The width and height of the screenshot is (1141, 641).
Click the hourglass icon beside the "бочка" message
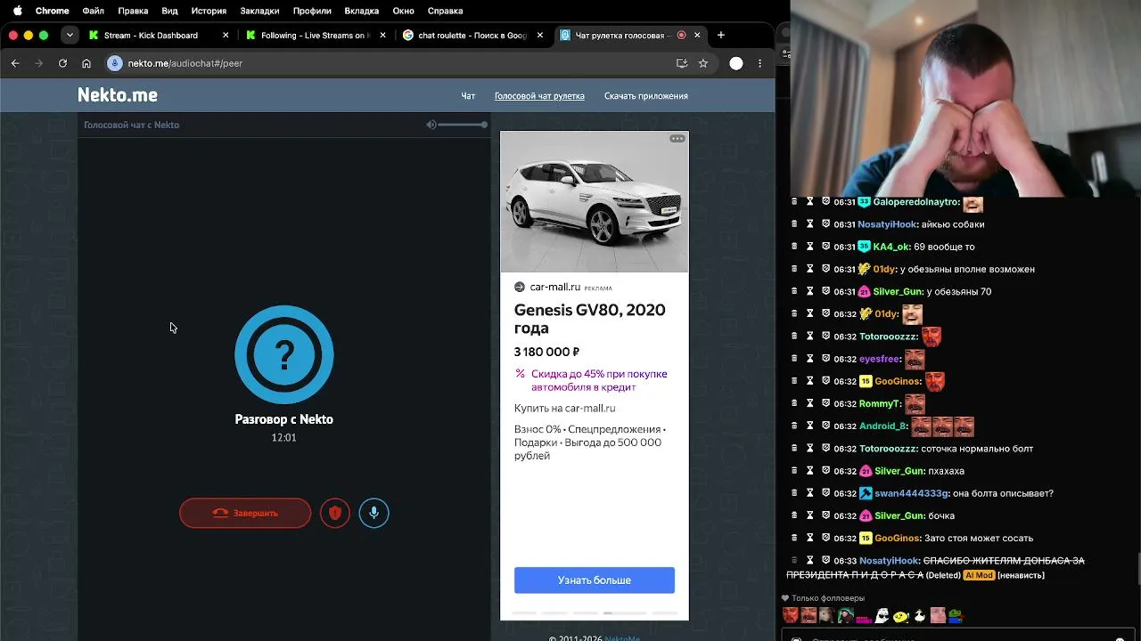[x=810, y=515]
